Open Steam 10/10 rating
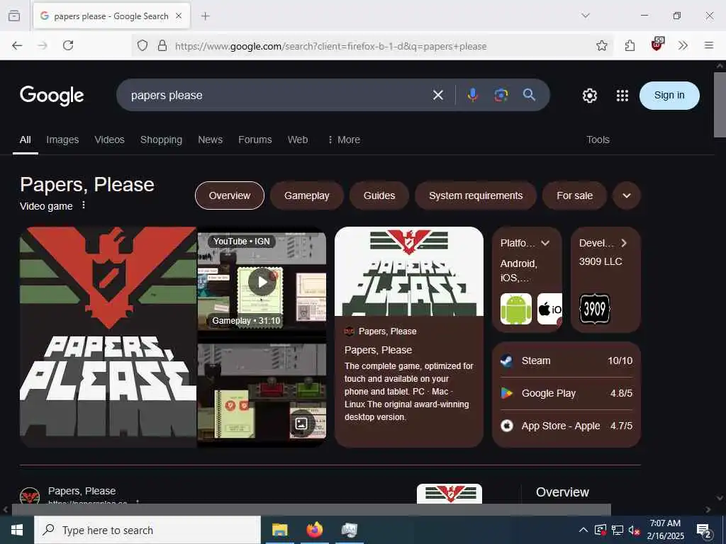Image resolution: width=726 pixels, height=544 pixels. (x=566, y=361)
